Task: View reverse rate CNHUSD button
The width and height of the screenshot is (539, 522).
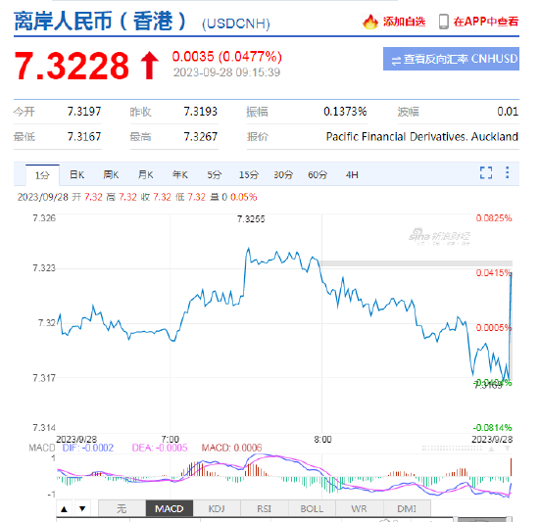Action: pos(451,59)
